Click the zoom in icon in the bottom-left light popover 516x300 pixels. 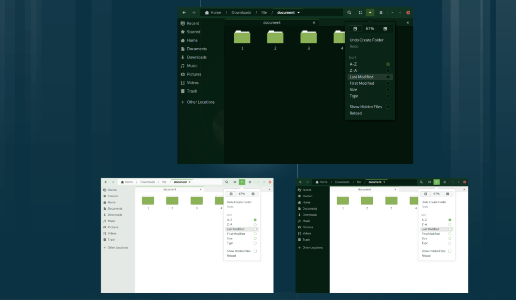coord(253,194)
